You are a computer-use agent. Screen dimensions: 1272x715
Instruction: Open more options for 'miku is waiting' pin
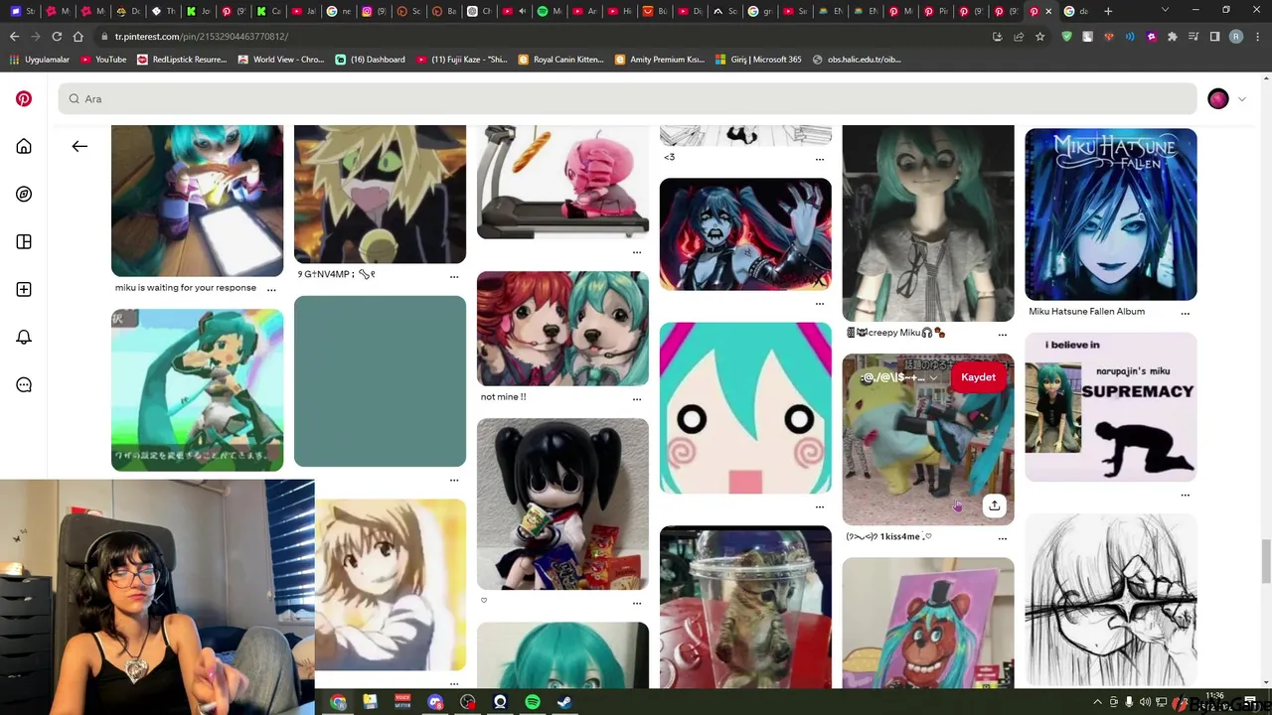point(271,289)
